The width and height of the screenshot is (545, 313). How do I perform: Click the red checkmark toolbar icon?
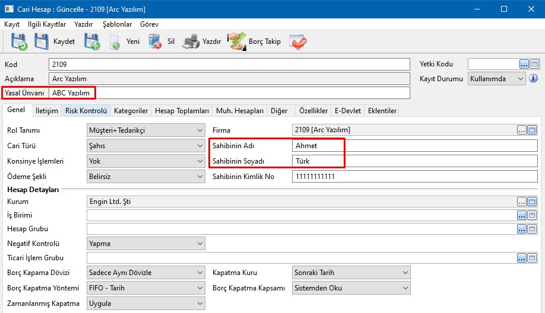[297, 41]
